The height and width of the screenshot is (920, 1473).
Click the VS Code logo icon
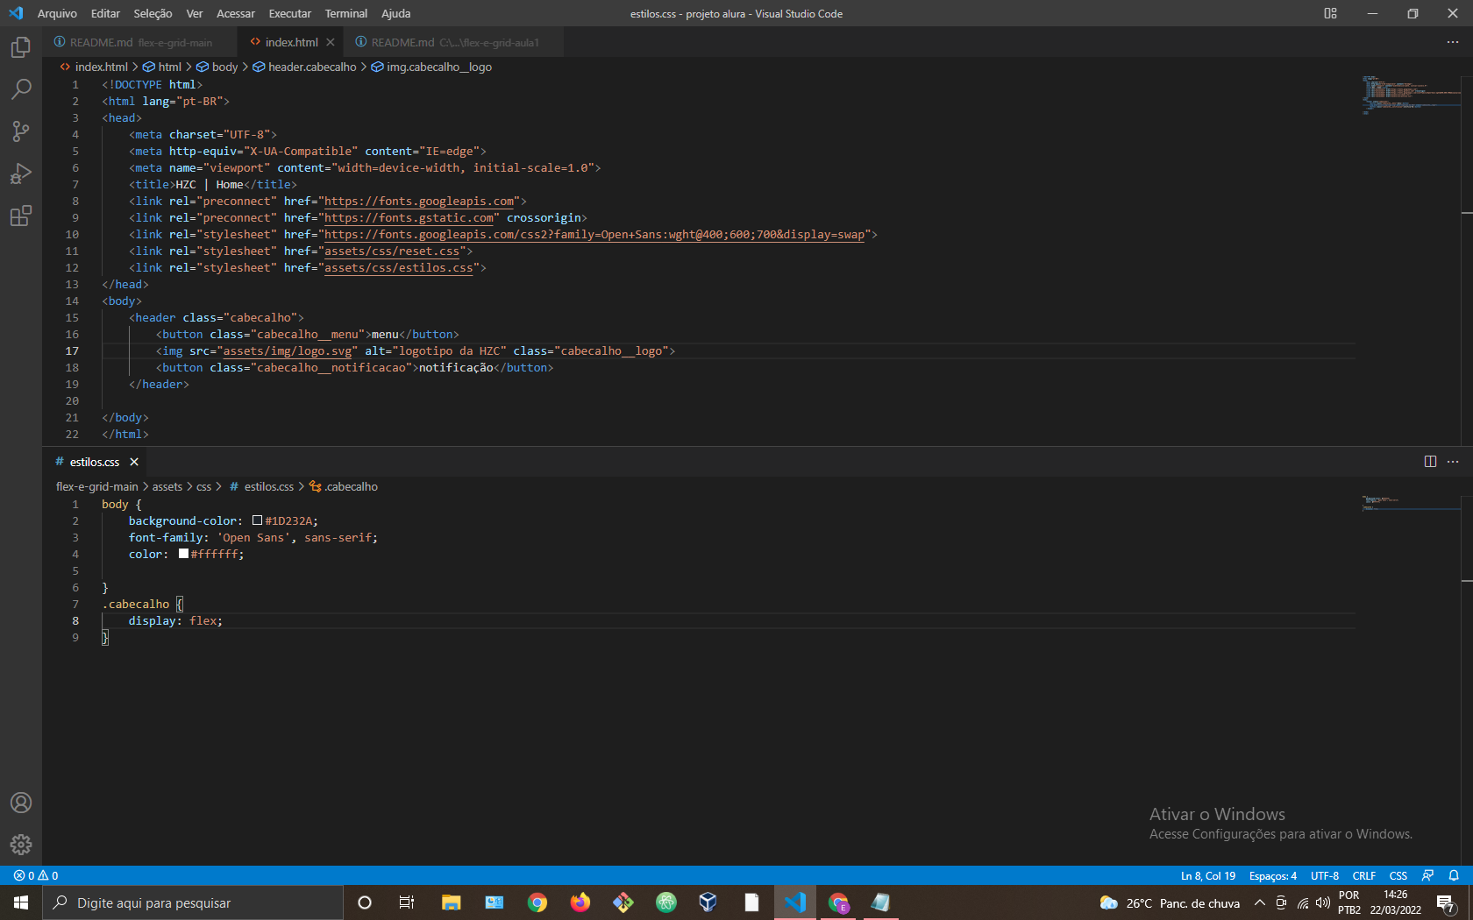(x=16, y=13)
